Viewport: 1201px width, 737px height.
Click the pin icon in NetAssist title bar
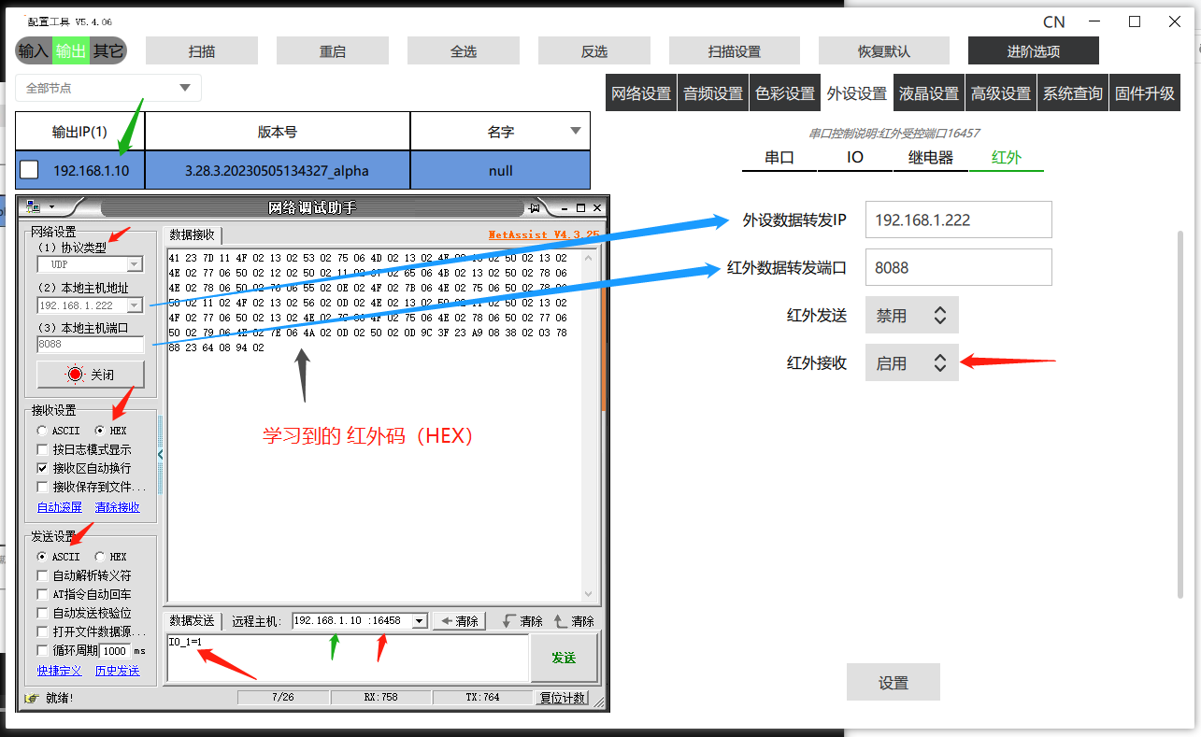click(534, 206)
